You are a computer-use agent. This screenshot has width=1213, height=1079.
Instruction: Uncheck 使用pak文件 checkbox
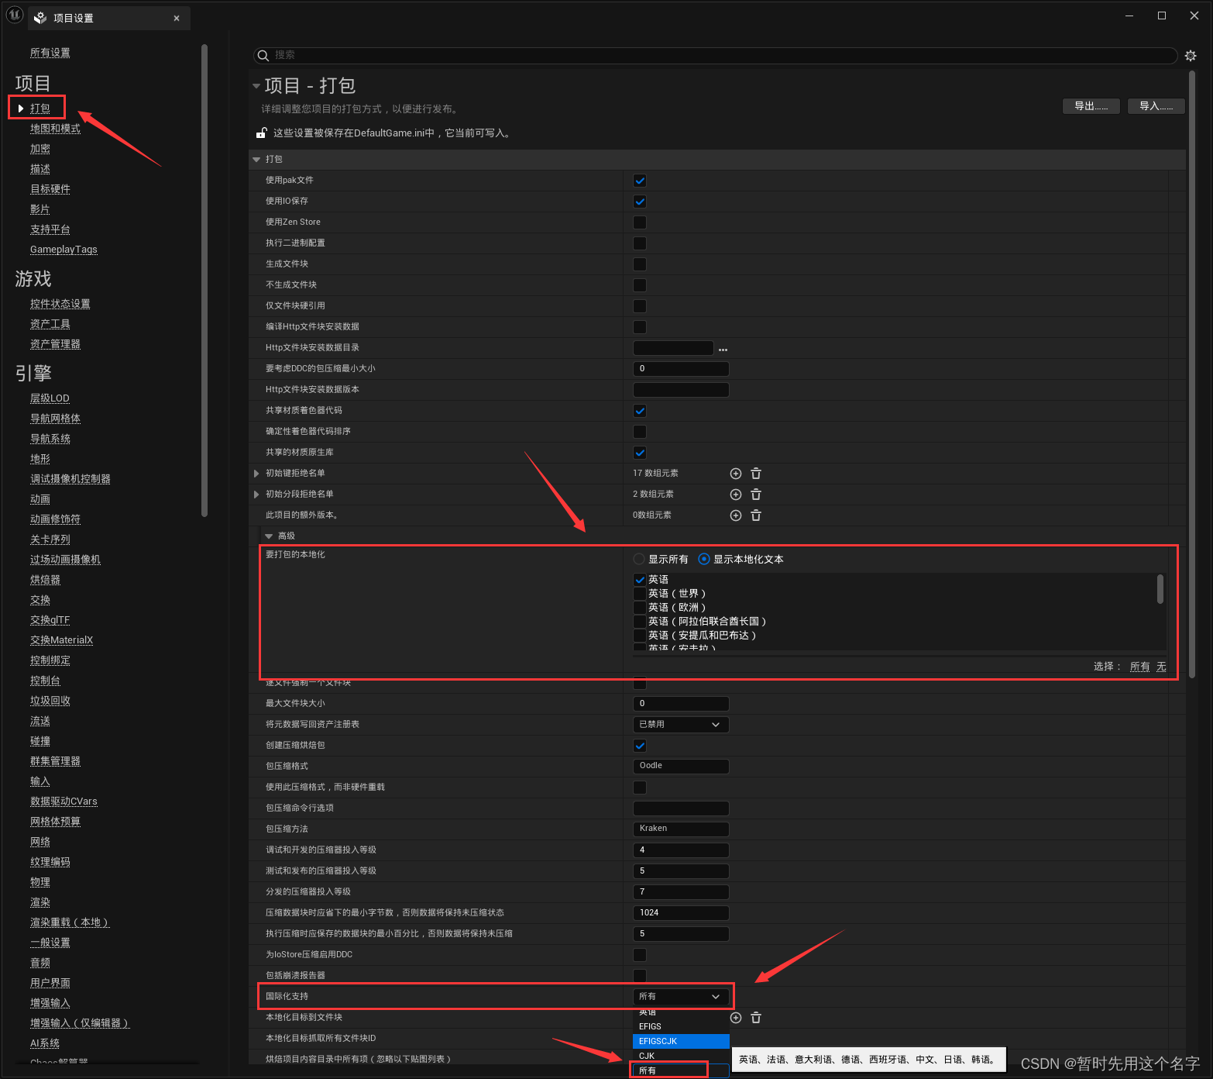click(x=640, y=181)
